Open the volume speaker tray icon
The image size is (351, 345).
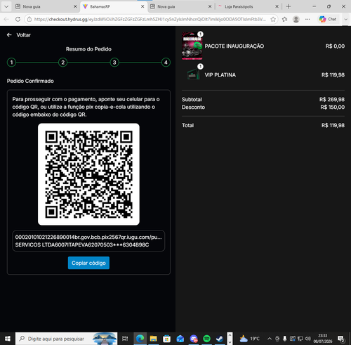pyautogui.click(x=308, y=339)
